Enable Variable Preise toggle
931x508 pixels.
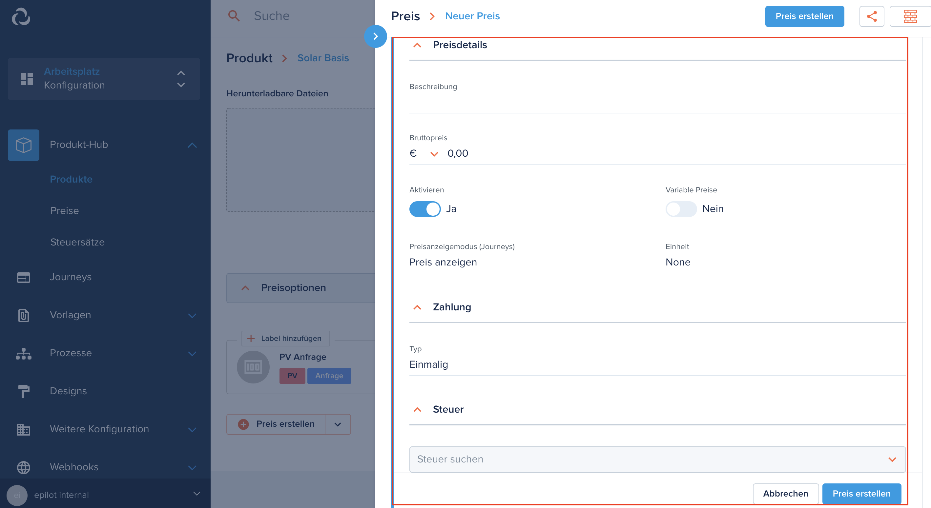click(x=681, y=208)
